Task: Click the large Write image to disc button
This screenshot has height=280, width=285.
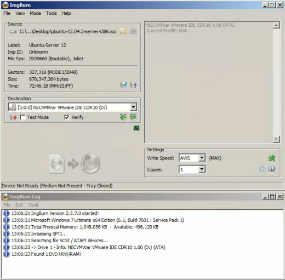Action: point(75,164)
